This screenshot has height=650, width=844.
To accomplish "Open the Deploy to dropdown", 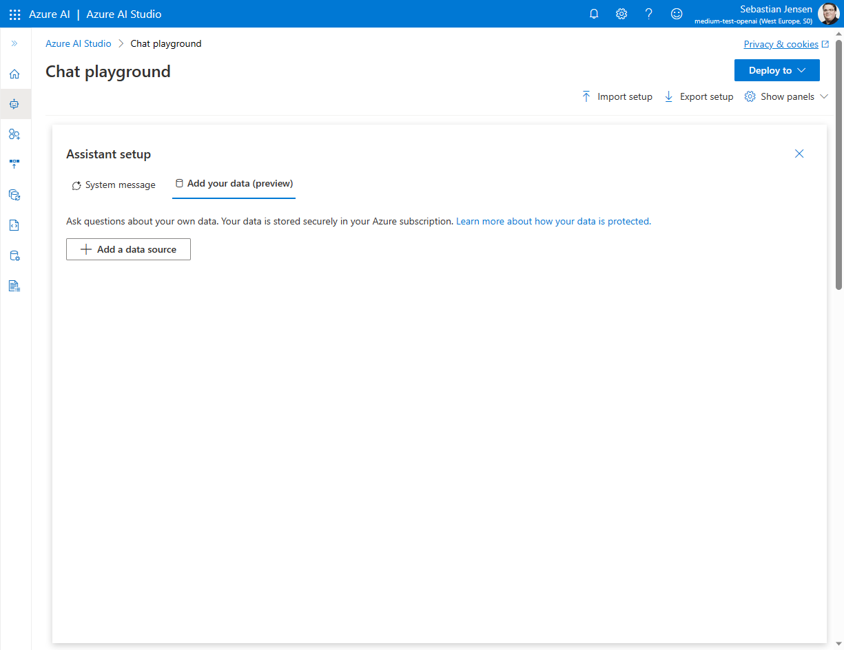I will [776, 70].
